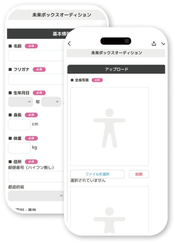Tap the down chevron icon at top right
Screen dimensions: 175x243
point(163,44)
